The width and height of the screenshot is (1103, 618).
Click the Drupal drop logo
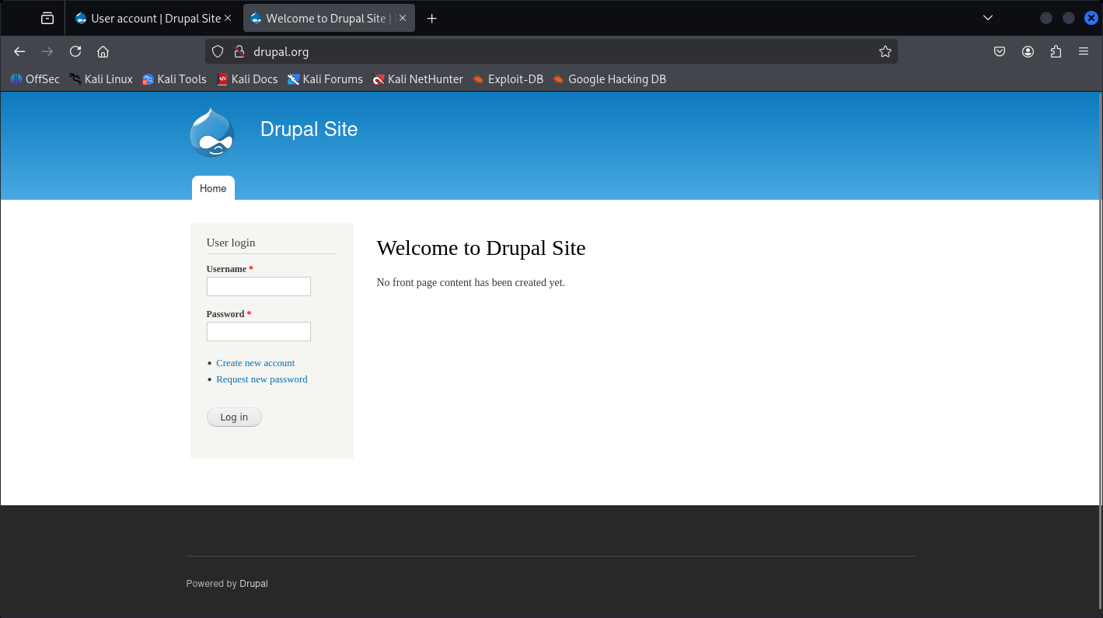click(211, 132)
